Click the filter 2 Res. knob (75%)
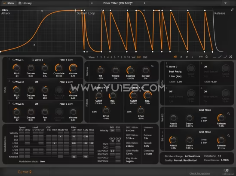 pyautogui.click(x=147, y=95)
